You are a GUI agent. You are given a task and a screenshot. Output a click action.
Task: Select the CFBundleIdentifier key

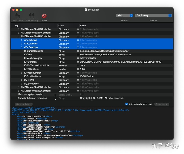33,51
